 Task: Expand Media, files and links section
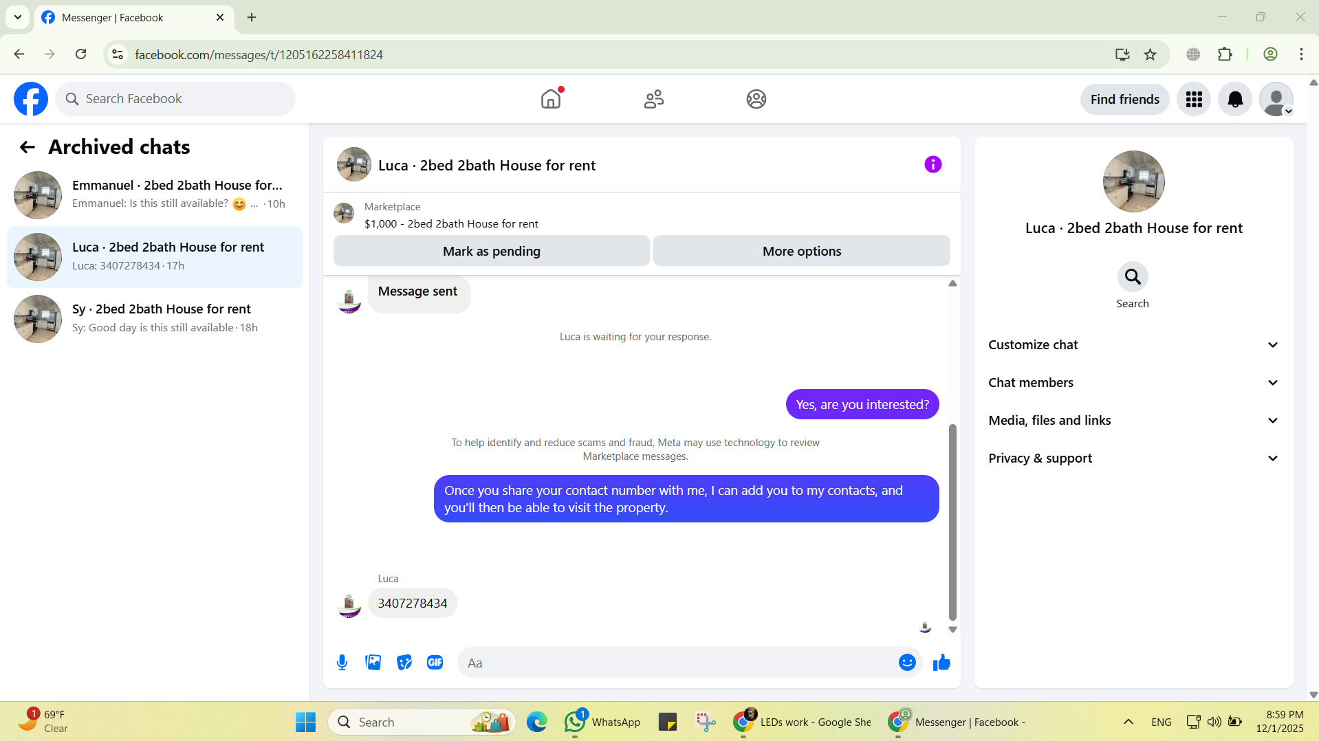[1133, 421]
